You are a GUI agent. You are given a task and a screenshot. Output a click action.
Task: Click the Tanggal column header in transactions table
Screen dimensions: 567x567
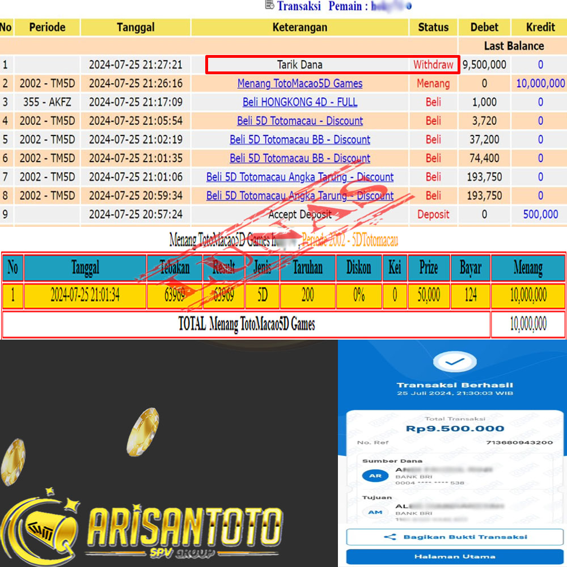tap(136, 27)
